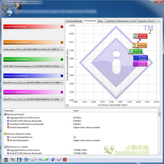The image size is (164, 164).
Task: Click the grey back arrow icon
Action: [41, 160]
